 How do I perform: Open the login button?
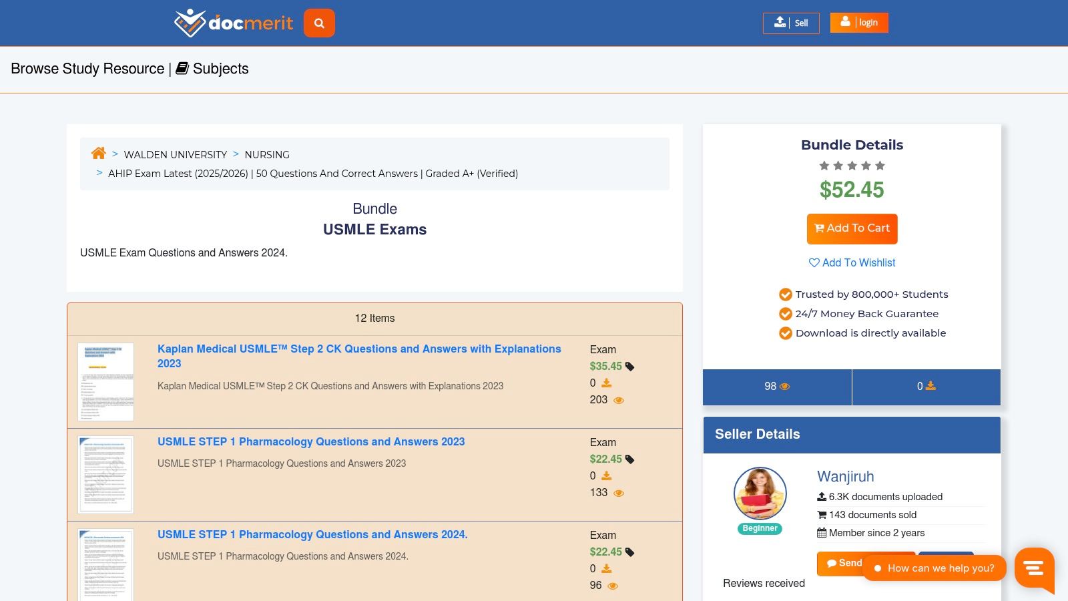point(859,22)
